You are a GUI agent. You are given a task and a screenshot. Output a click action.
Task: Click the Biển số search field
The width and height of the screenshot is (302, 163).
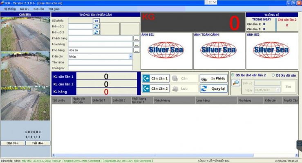click(x=267, y=83)
